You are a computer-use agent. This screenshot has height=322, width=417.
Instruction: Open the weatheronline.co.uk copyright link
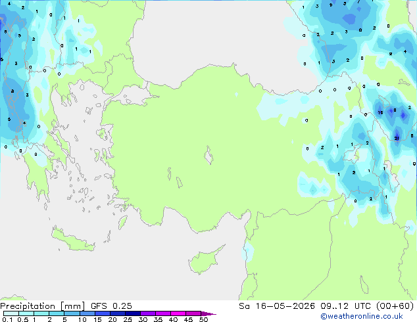[361, 316]
